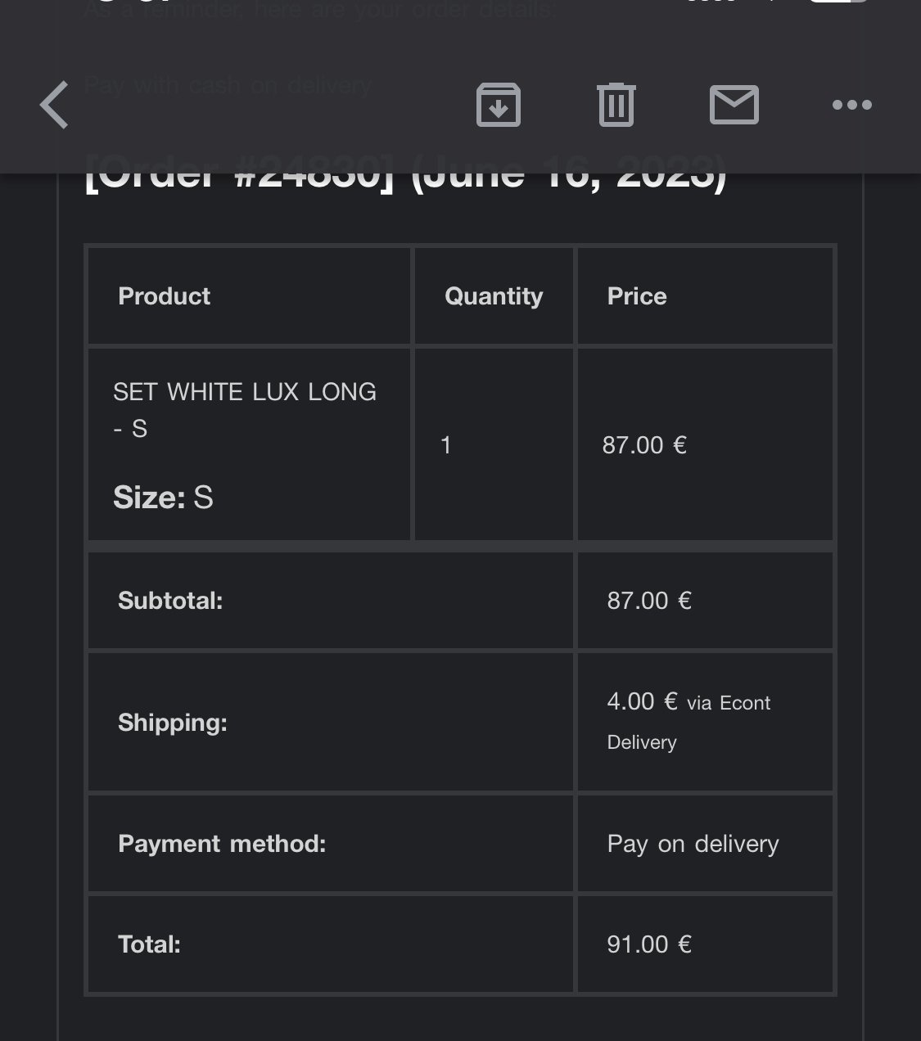
Task: Tap the Shipping label
Action: tap(173, 723)
